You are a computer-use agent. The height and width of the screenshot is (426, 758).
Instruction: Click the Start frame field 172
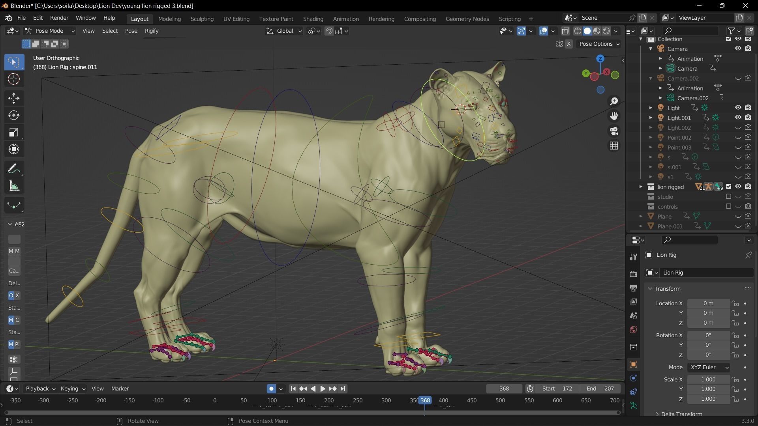(x=557, y=389)
